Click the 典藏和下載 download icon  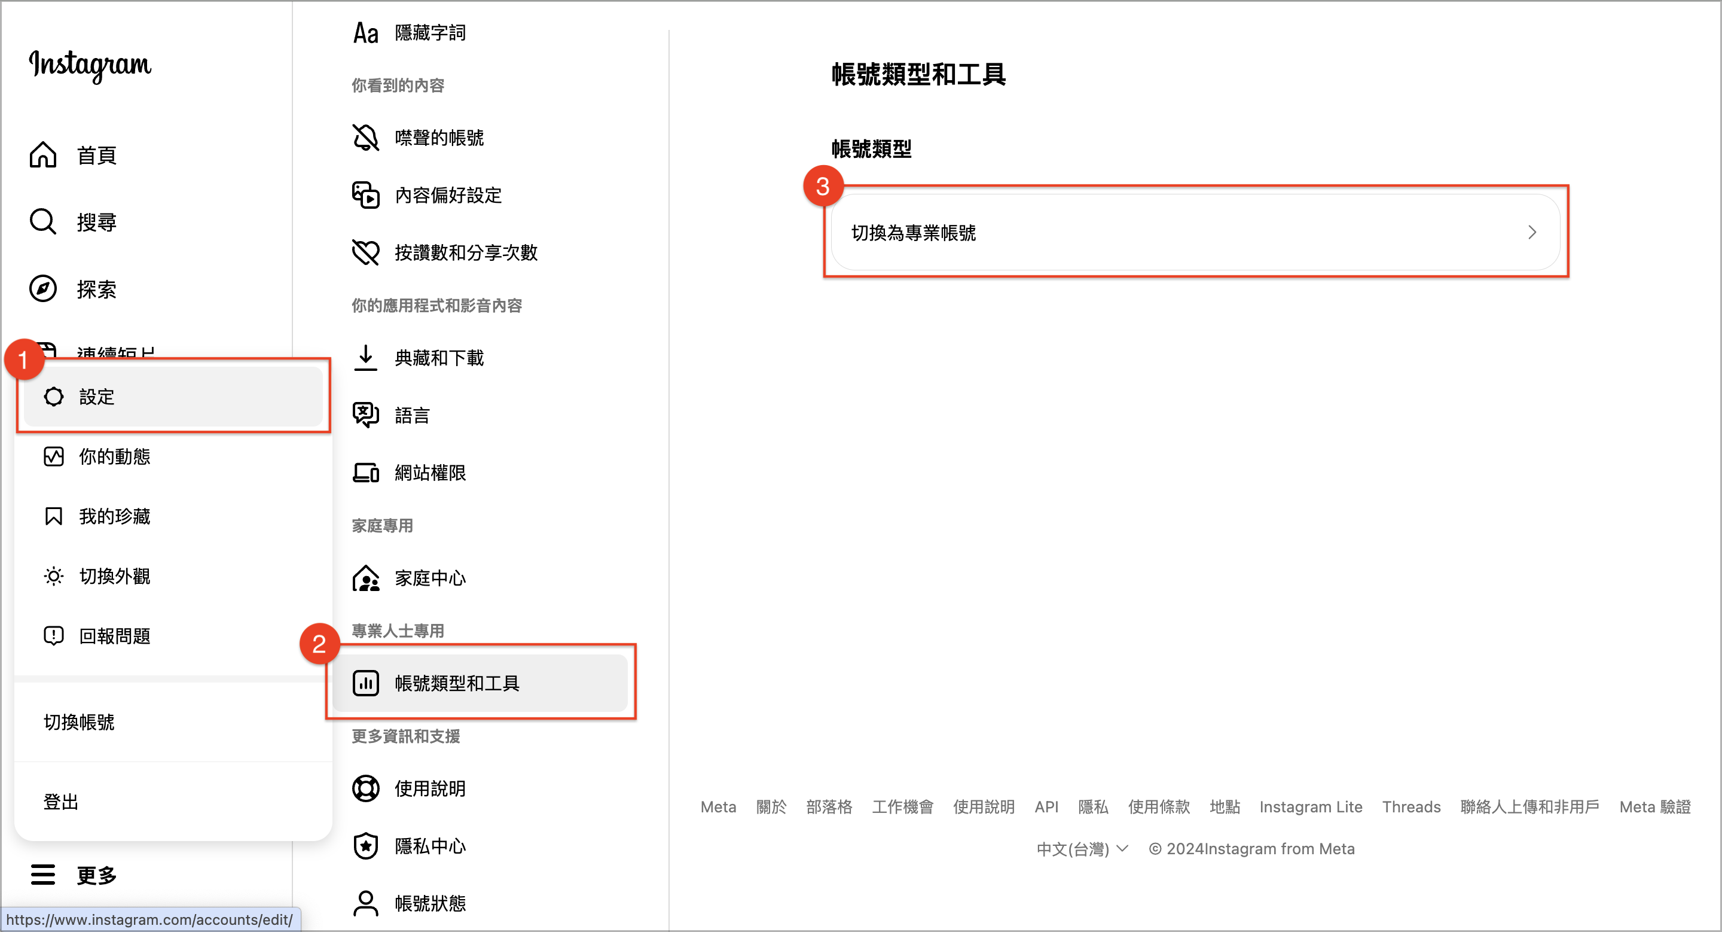click(366, 358)
